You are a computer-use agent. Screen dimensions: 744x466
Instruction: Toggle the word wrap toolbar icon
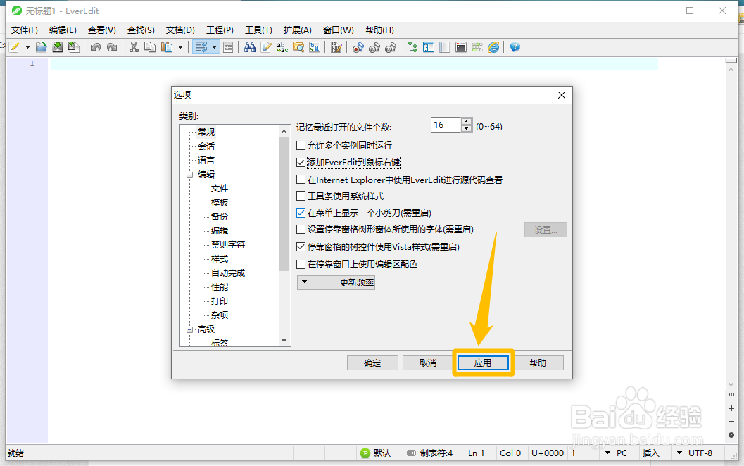coord(201,47)
